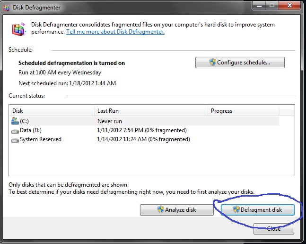The height and width of the screenshot is (244, 306).
Task: Click the System Reserved drive icon
Action: 15,140
